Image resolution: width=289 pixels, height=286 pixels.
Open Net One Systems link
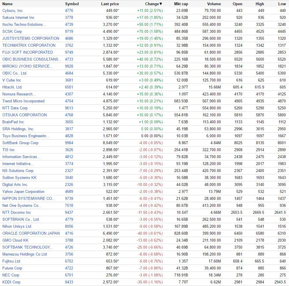[22, 205]
